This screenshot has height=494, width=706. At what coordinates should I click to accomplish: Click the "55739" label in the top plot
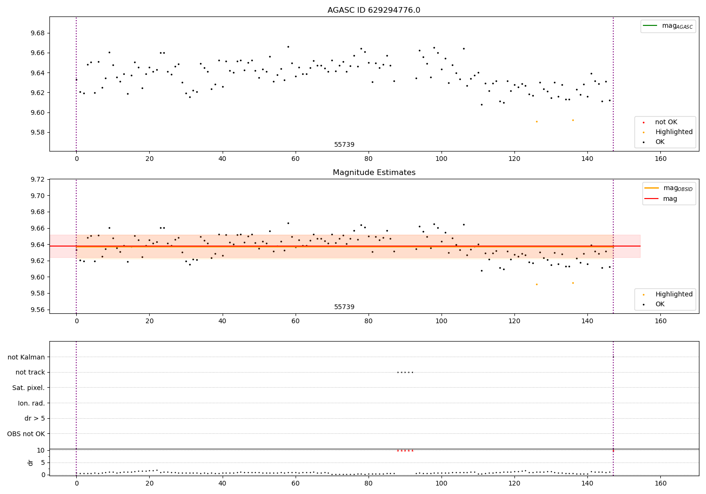(x=344, y=145)
